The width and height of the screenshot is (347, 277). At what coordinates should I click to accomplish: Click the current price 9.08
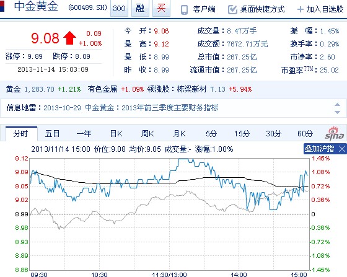pyautogui.click(x=45, y=38)
